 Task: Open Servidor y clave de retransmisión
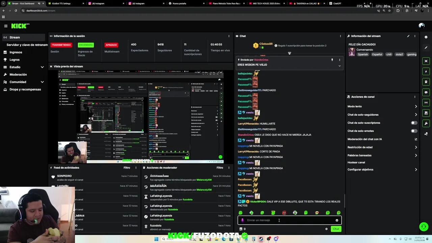point(27,45)
